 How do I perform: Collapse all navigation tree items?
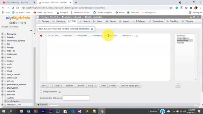coord(31,30)
